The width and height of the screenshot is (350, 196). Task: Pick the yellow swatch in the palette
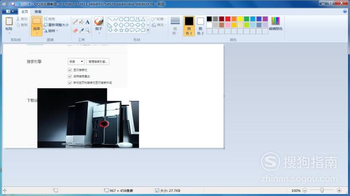click(240, 19)
